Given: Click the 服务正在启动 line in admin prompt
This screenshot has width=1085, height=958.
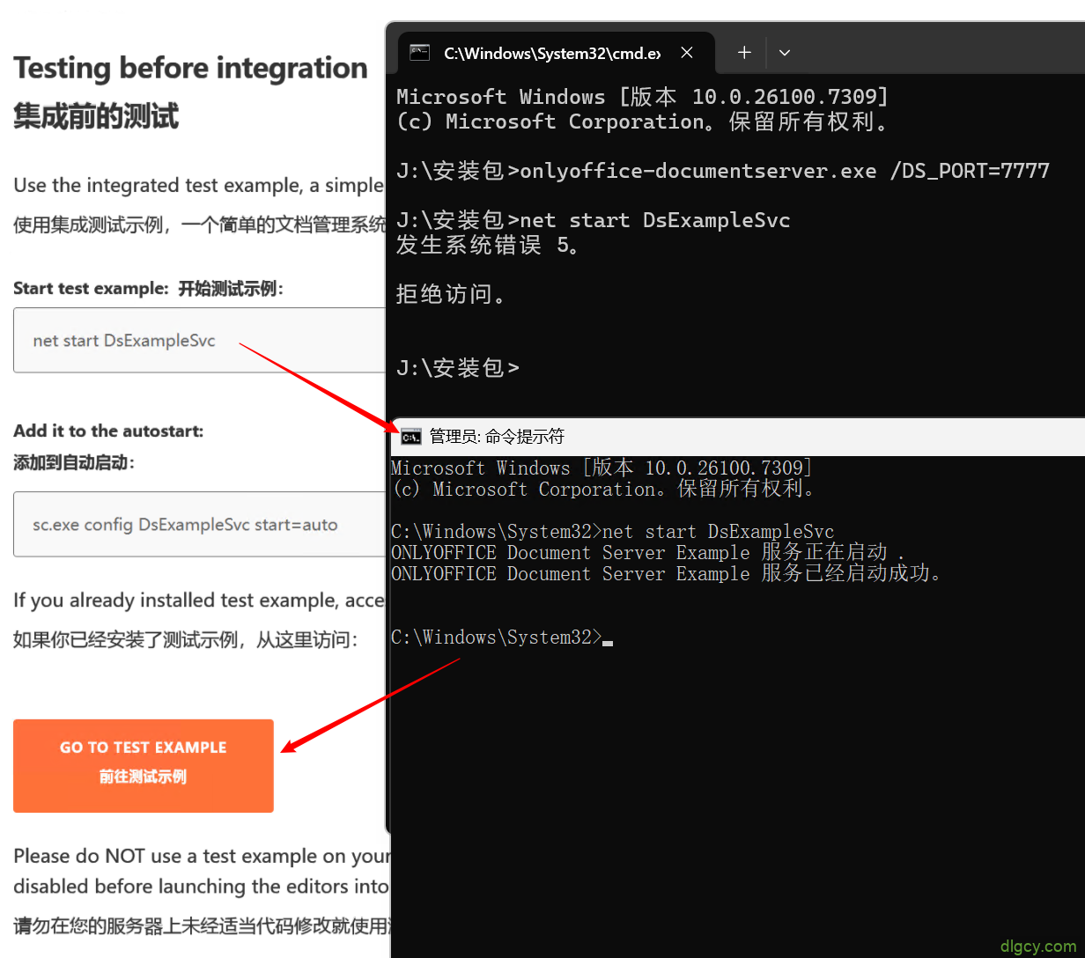Looking at the screenshot, I should (648, 553).
